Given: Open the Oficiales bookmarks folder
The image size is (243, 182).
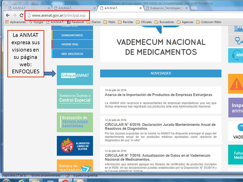Looking at the screenshot, I should click(144, 22).
